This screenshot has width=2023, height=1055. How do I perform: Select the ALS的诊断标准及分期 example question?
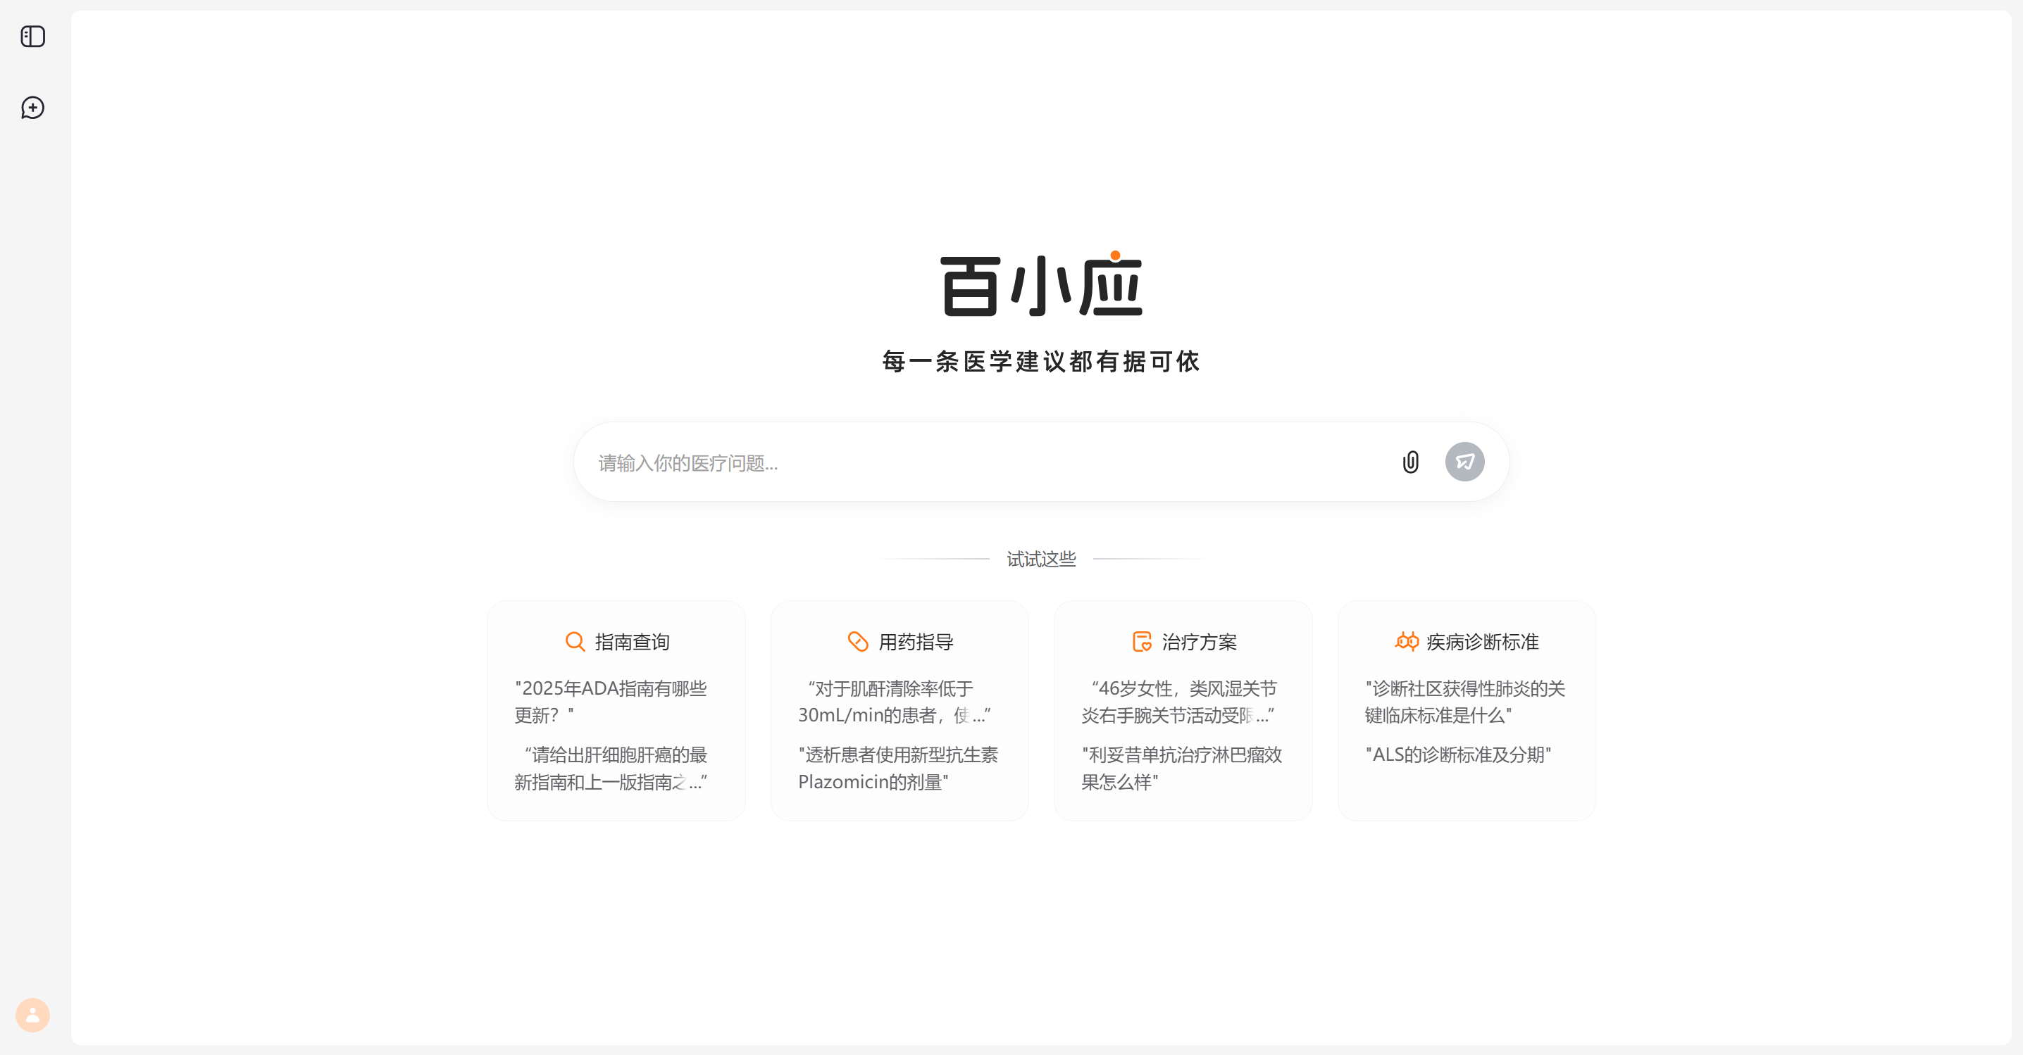click(x=1458, y=754)
